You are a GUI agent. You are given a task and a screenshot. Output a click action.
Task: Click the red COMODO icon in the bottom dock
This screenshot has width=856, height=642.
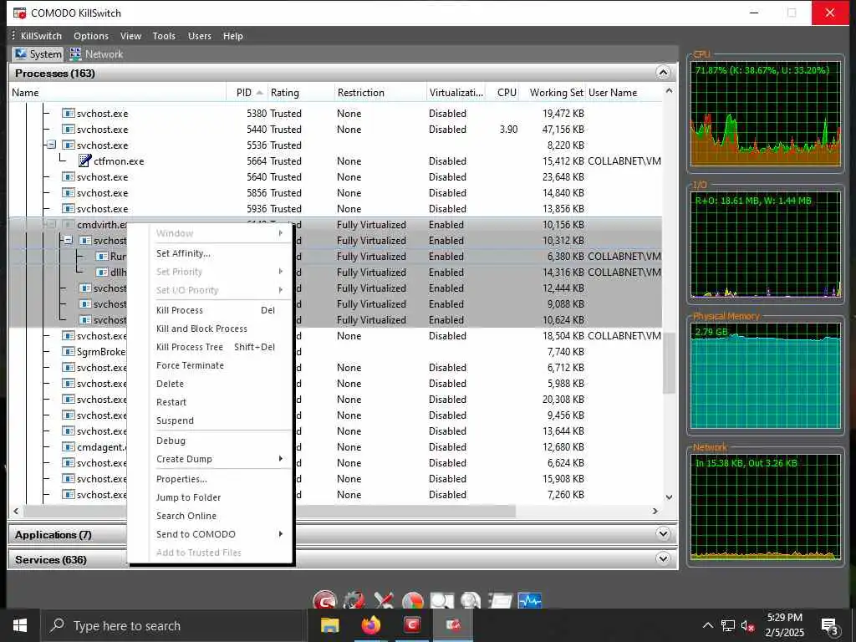pyautogui.click(x=325, y=600)
